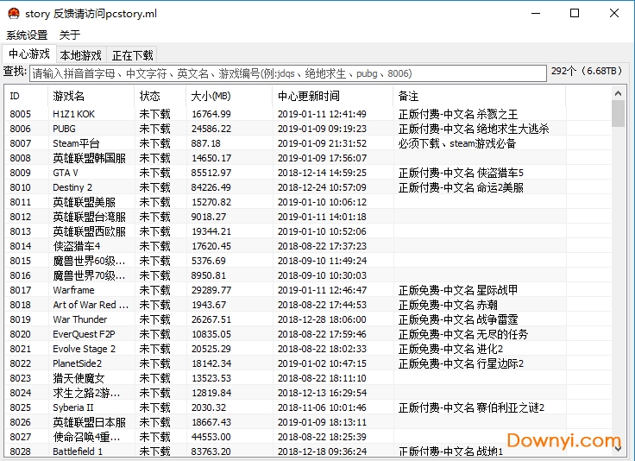
Task: Sort by 大小(MB) column header
Action: click(x=228, y=96)
